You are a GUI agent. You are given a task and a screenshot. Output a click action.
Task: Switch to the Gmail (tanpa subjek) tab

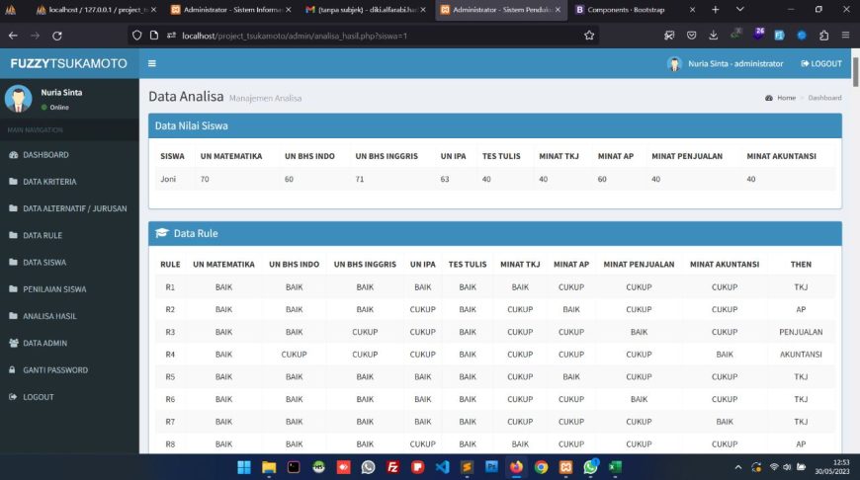coord(365,10)
